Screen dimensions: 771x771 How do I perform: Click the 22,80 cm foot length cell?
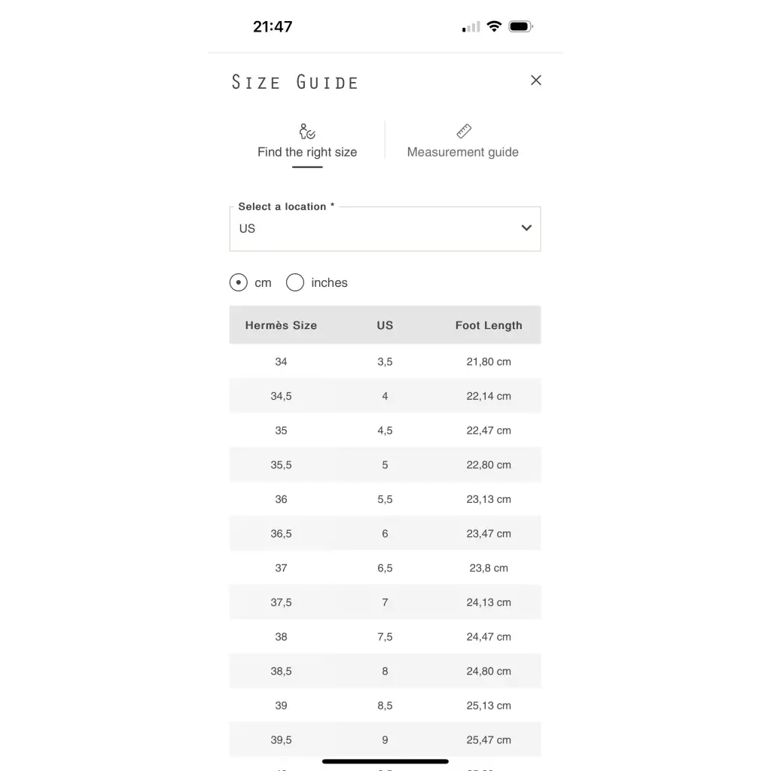(x=489, y=465)
